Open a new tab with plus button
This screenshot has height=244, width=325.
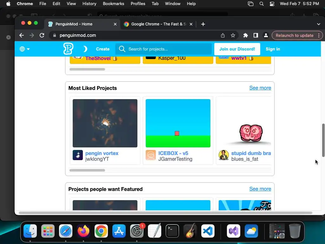pos(203,24)
